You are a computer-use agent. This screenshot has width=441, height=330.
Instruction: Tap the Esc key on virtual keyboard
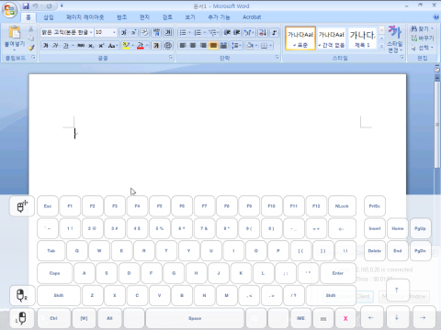pyautogui.click(x=48, y=206)
